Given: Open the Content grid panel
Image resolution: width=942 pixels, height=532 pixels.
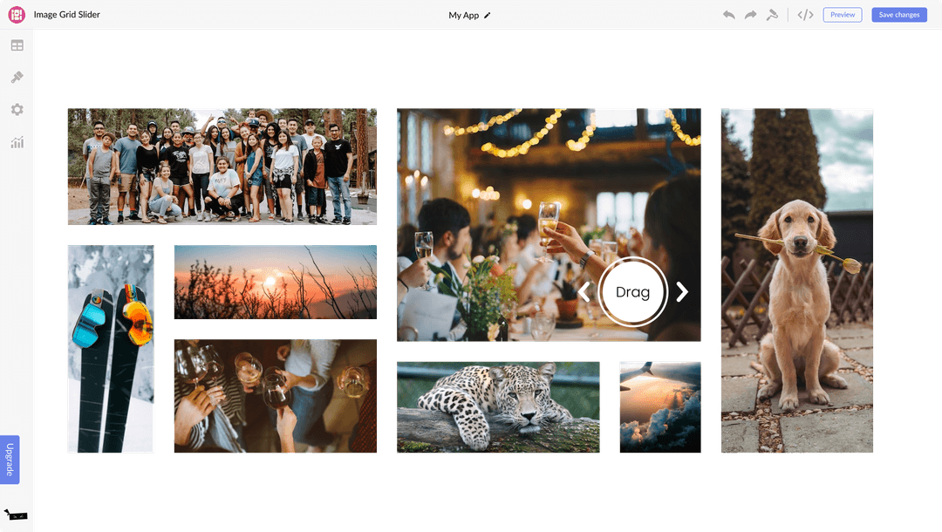Looking at the screenshot, I should (x=17, y=44).
